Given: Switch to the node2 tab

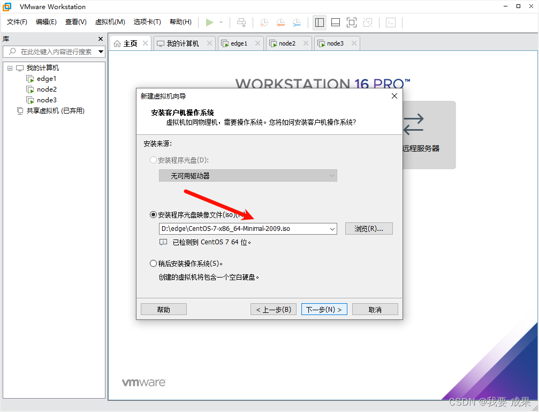Looking at the screenshot, I should click(x=285, y=43).
